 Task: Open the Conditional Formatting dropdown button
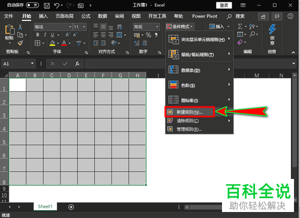click(179, 26)
